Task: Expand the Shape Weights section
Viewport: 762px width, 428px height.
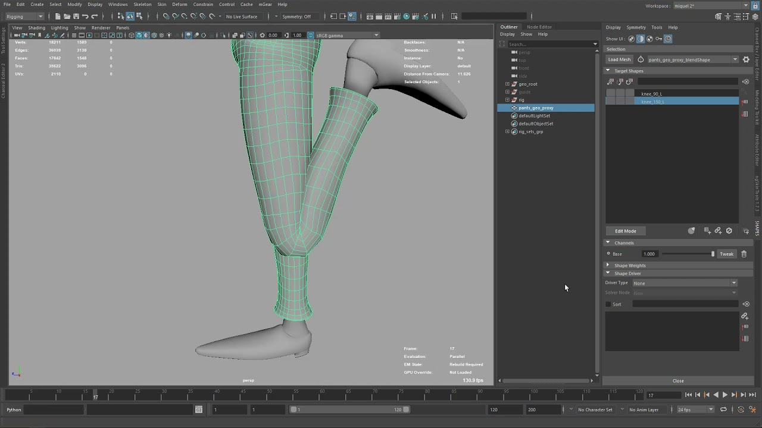Action: pyautogui.click(x=630, y=265)
